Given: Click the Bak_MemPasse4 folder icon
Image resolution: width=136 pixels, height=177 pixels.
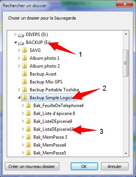Looking at the screenshot, I should pyautogui.click(x=29, y=145).
